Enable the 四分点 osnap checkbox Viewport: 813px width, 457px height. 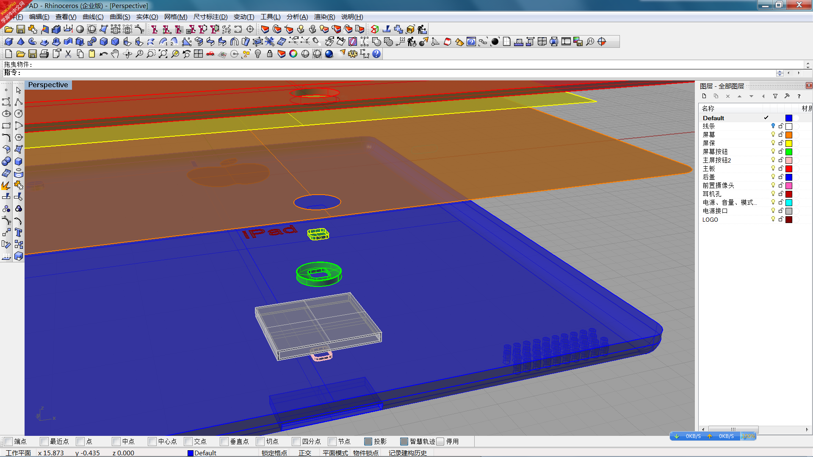[x=296, y=441]
